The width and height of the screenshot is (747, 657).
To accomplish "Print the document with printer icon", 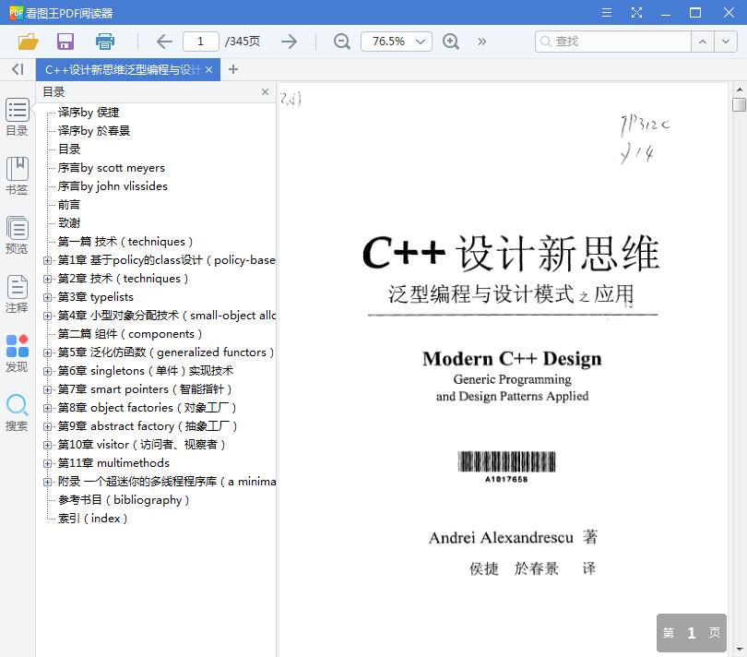I will pyautogui.click(x=105, y=42).
